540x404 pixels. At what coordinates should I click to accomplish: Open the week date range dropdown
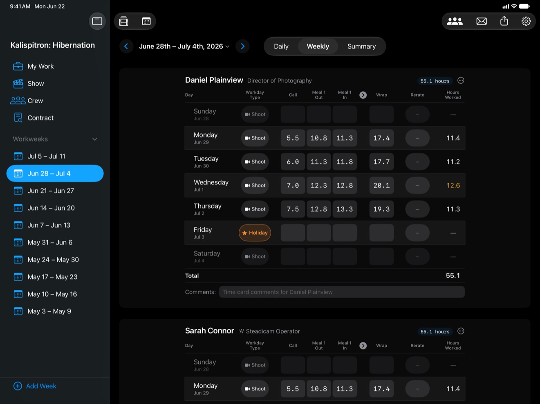(x=184, y=46)
